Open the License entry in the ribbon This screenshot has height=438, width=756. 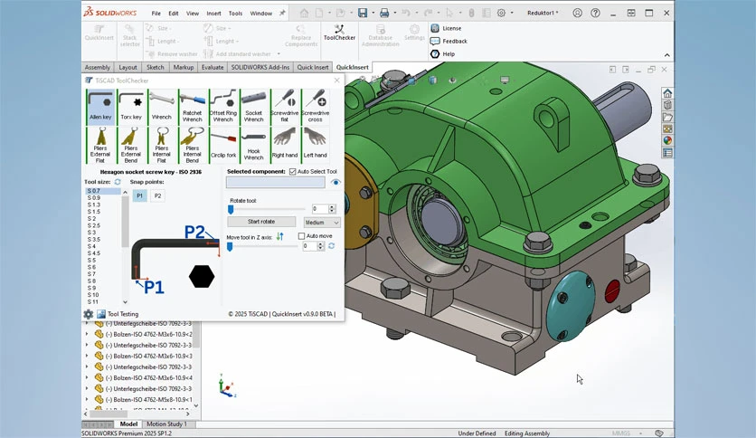447,28
